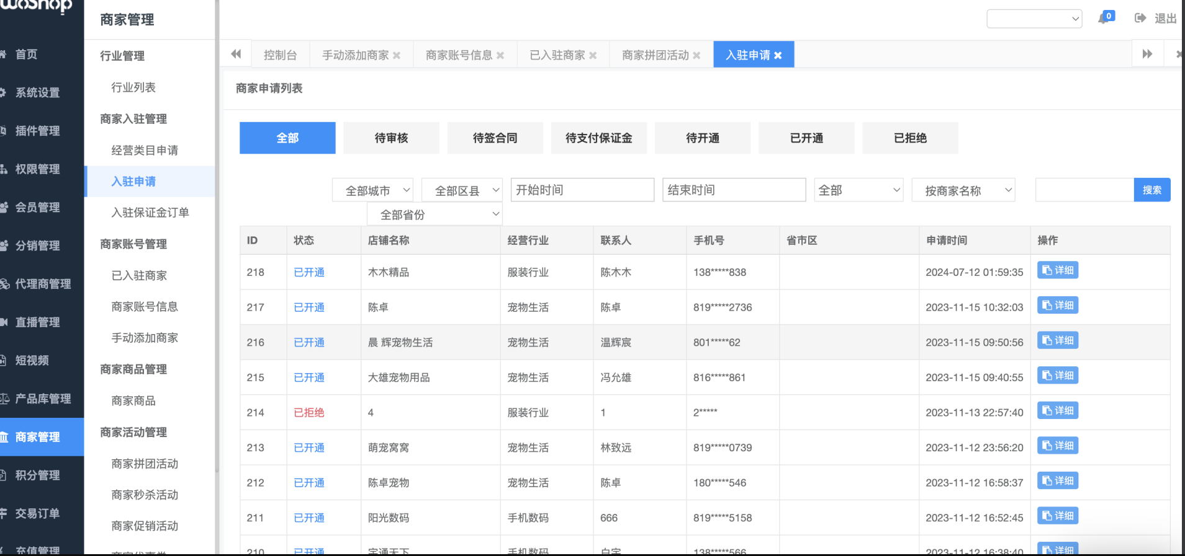
Task: Close the 已入驻商家 tab via x icon
Action: coord(593,56)
